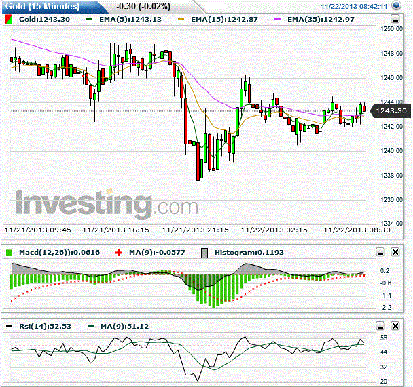
Task: Click the EMA(15):1242.87 label
Action: point(224,20)
